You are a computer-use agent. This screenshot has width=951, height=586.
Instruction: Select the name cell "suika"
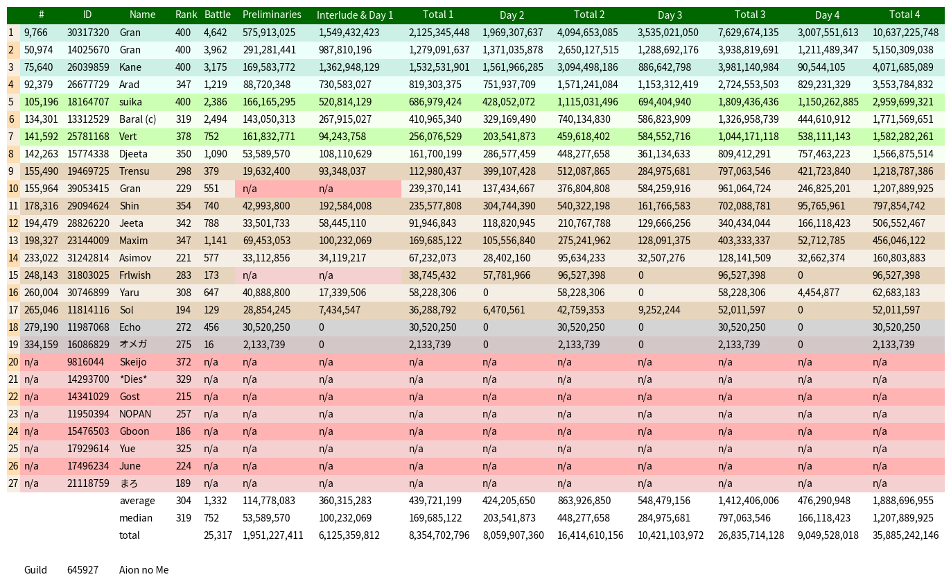130,102
